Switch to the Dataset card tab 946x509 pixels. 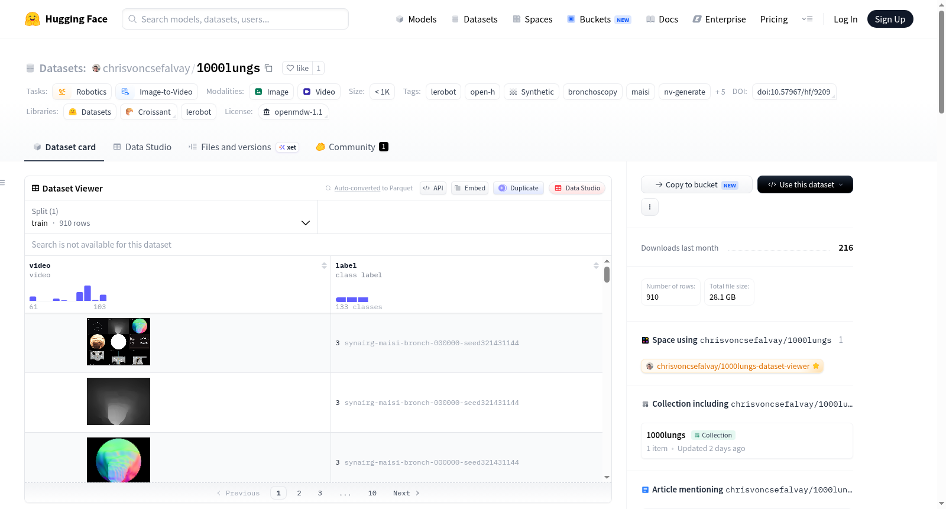pos(64,147)
